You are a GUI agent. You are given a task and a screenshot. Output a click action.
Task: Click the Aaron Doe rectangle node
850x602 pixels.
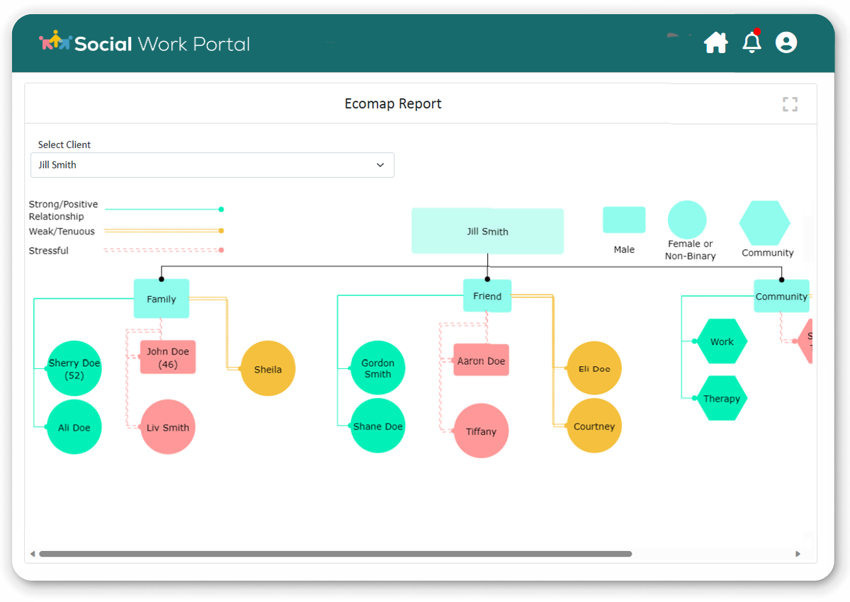pos(481,360)
